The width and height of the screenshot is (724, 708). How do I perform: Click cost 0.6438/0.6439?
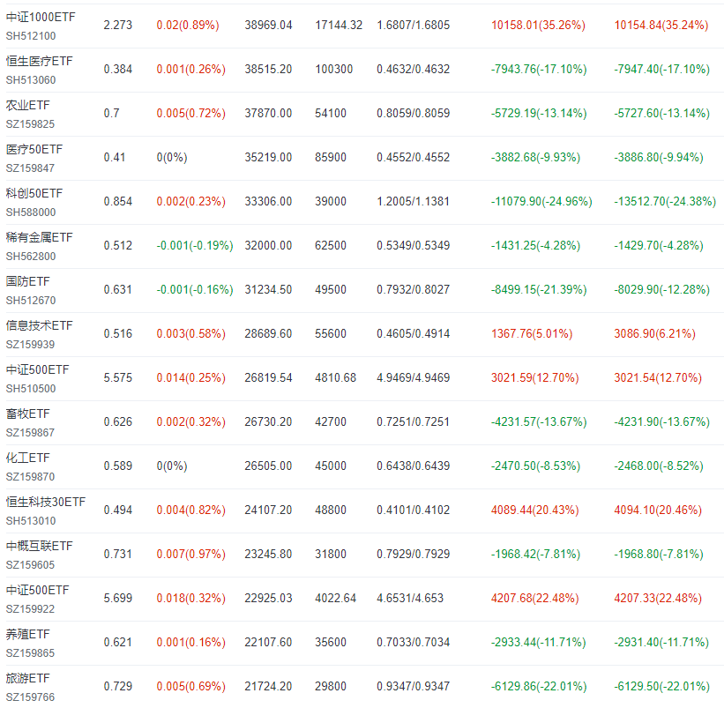(x=414, y=466)
